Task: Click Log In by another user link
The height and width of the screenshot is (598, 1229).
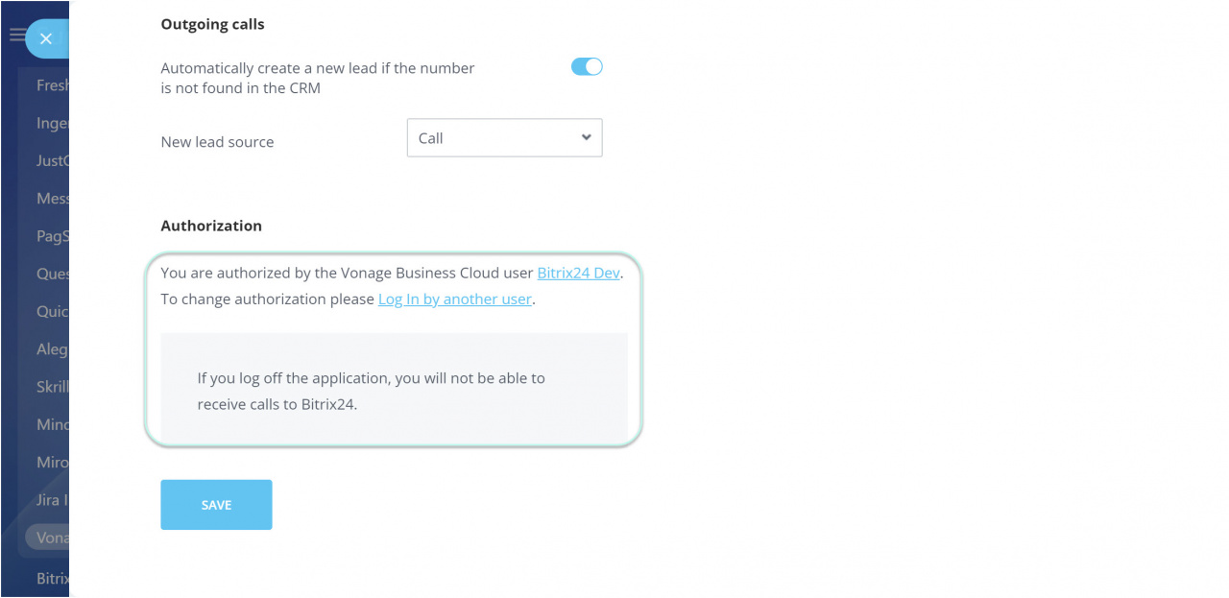Action: point(455,299)
